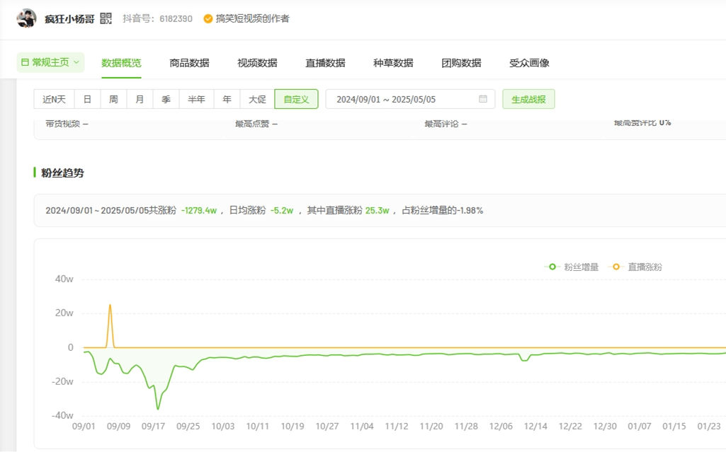Switch to the 商品数据 tab

(x=189, y=63)
